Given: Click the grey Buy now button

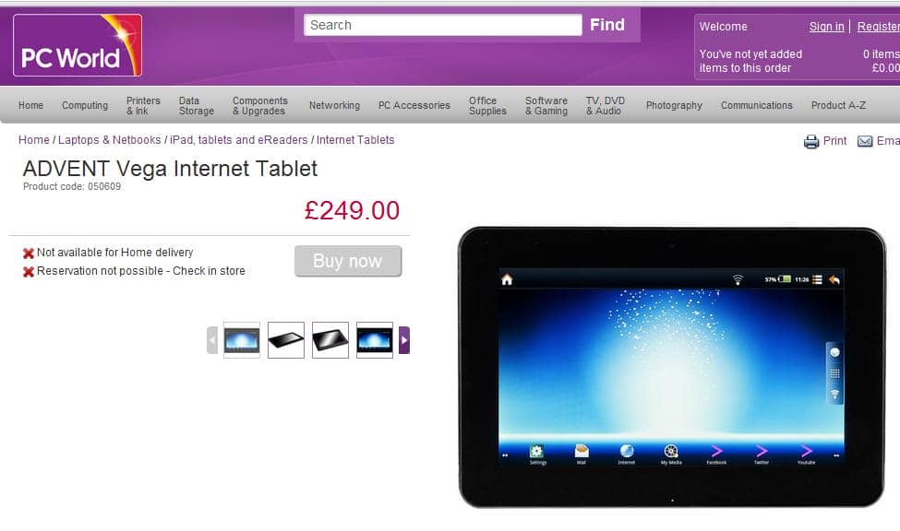Looking at the screenshot, I should pyautogui.click(x=348, y=261).
